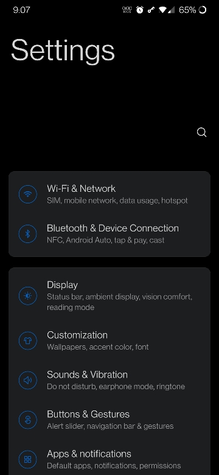Viewport: 219px width, 475px height.
Task: Tap the Display brightness icon
Action: coord(28,296)
